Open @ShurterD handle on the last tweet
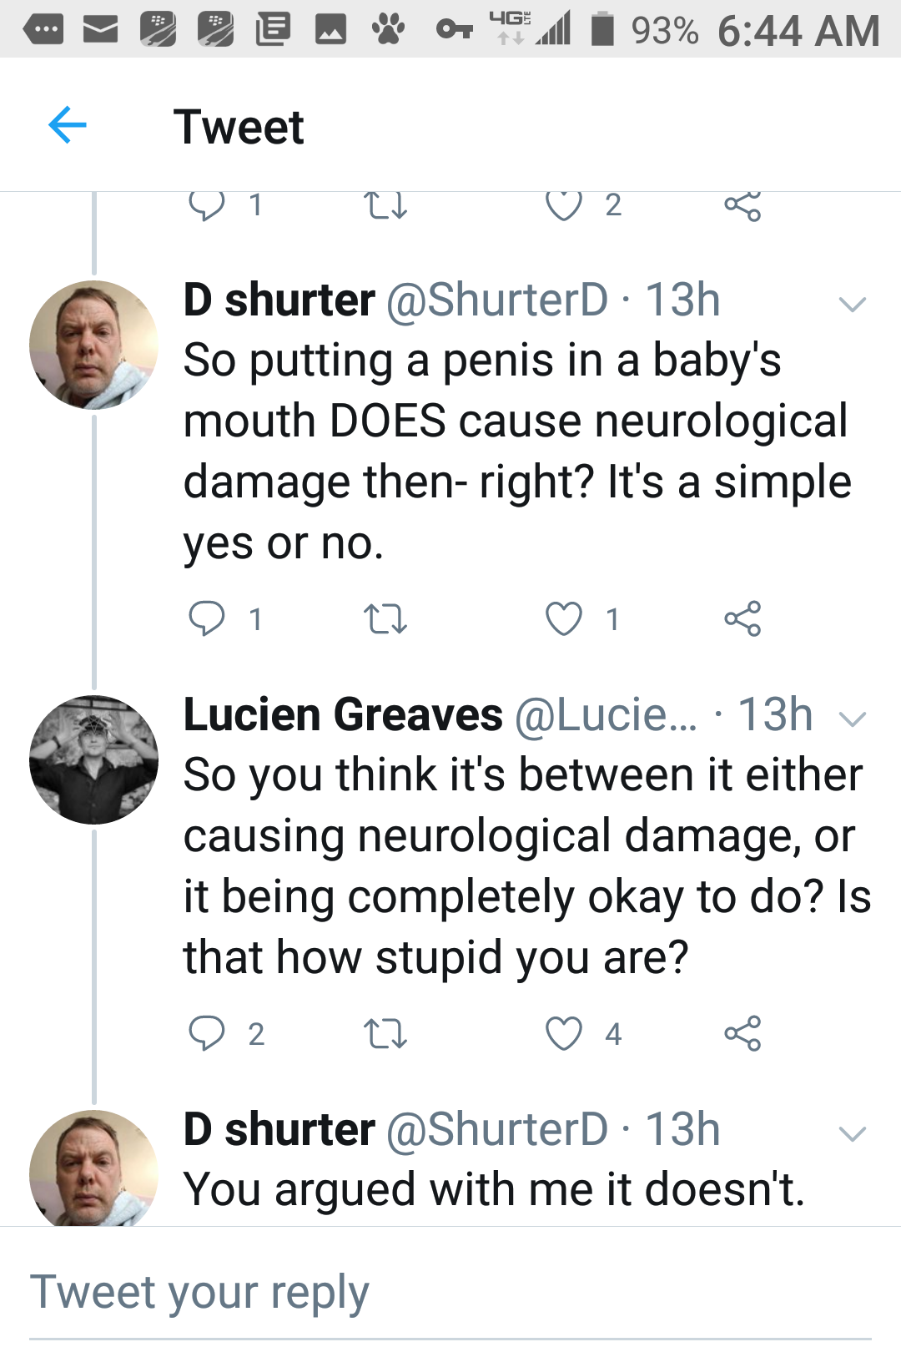 click(497, 1130)
